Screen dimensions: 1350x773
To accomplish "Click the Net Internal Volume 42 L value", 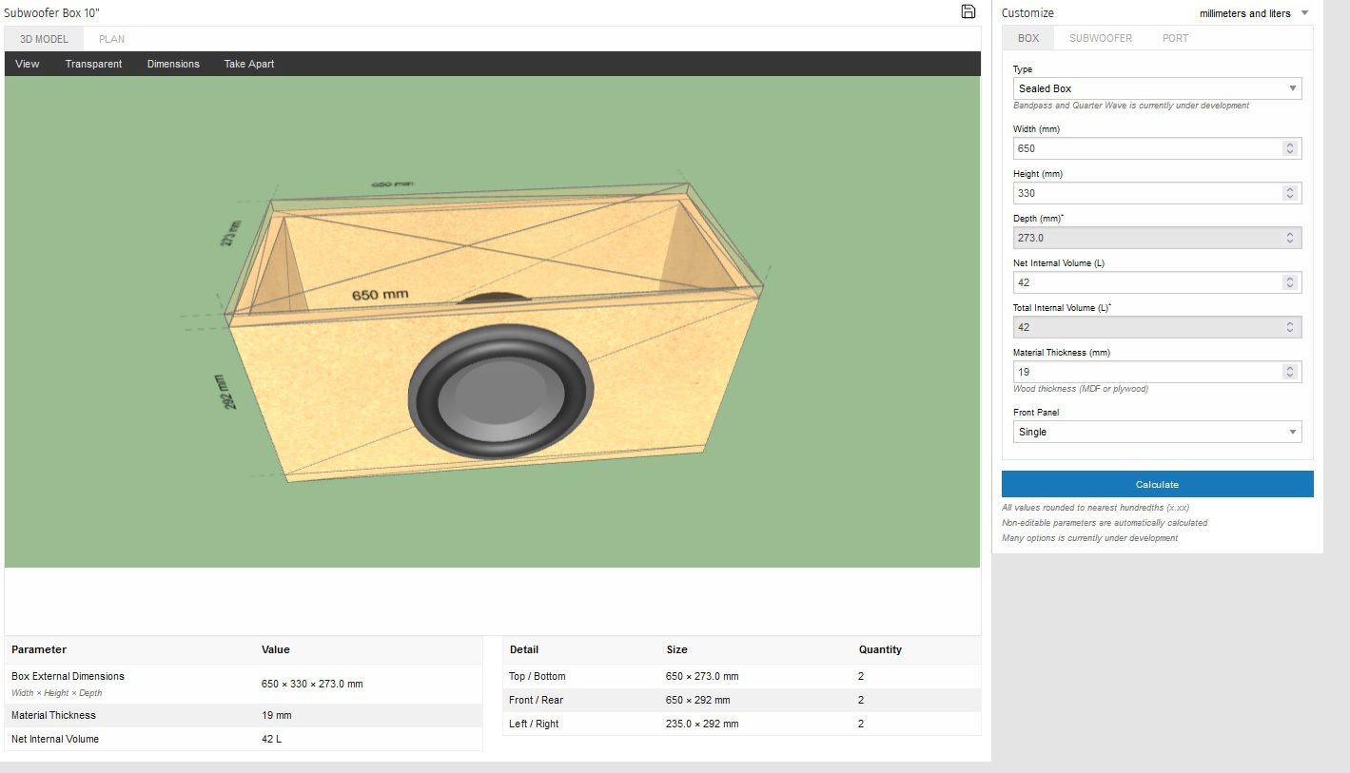I will point(271,739).
